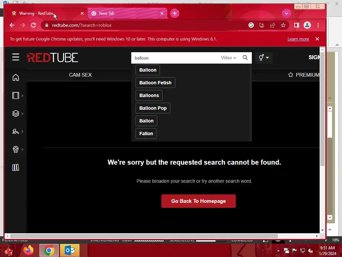Click the network tray icon

[303, 250]
